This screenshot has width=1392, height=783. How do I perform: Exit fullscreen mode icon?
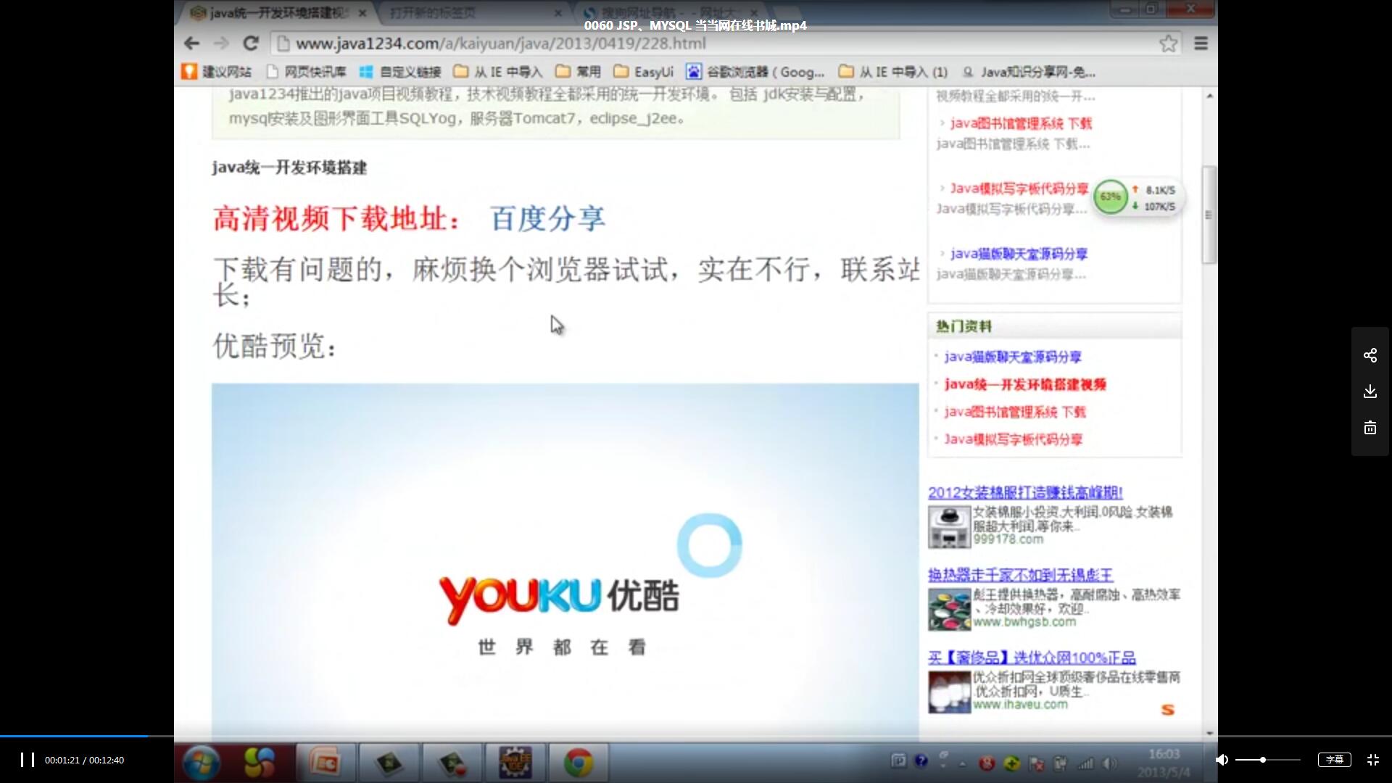point(1373,760)
